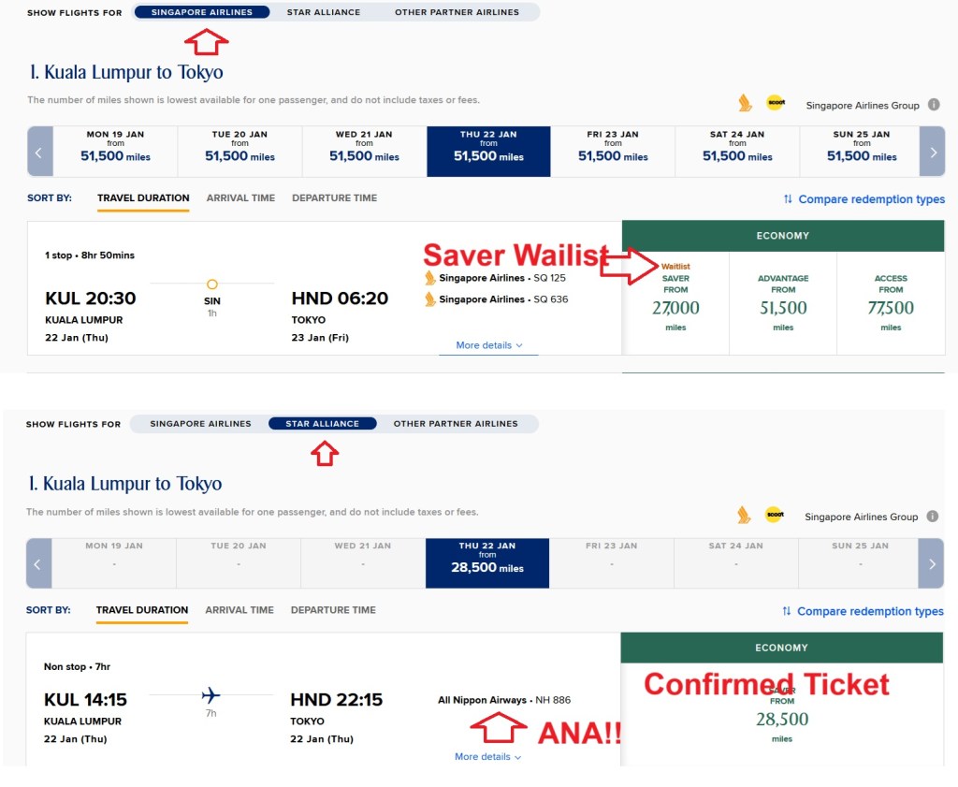Sort lower results by Departure Time
The height and width of the screenshot is (787, 958).
pos(333,610)
